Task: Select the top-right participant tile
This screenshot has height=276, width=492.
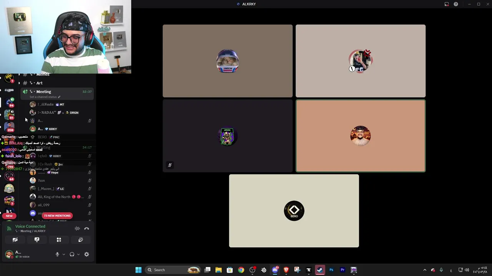Action: (361, 61)
